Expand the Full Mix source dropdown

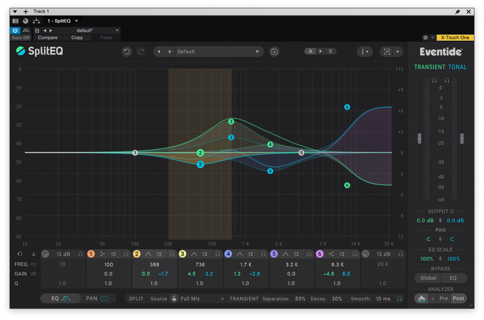tap(222, 299)
